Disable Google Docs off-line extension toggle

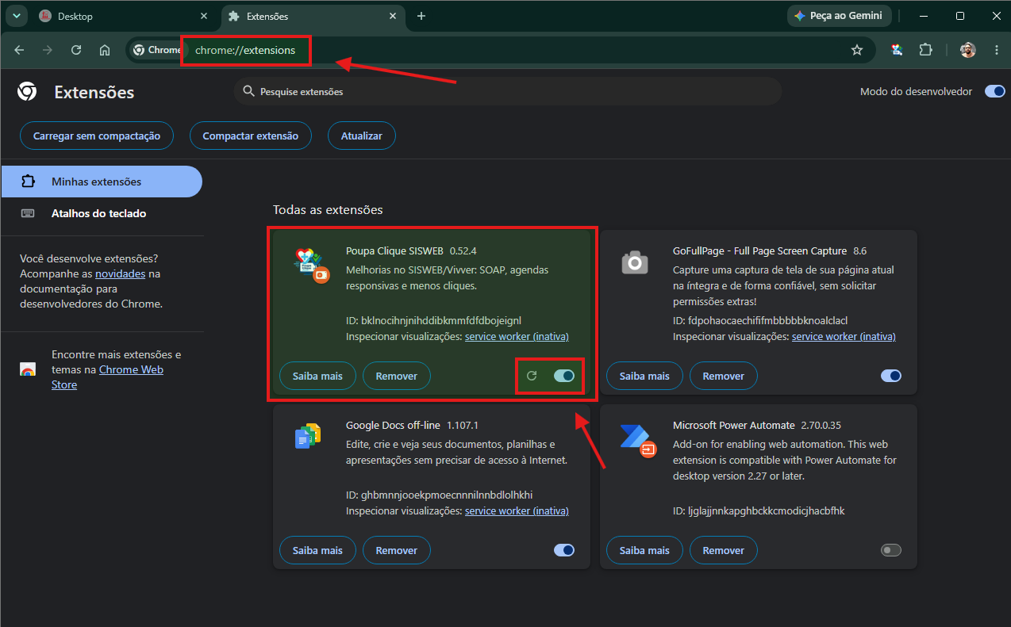click(x=564, y=550)
